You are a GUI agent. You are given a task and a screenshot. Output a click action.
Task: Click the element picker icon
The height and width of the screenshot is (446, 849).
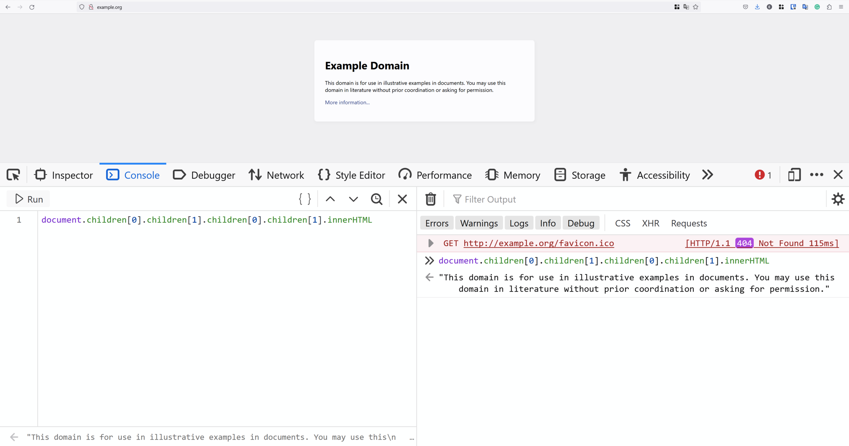pyautogui.click(x=13, y=175)
